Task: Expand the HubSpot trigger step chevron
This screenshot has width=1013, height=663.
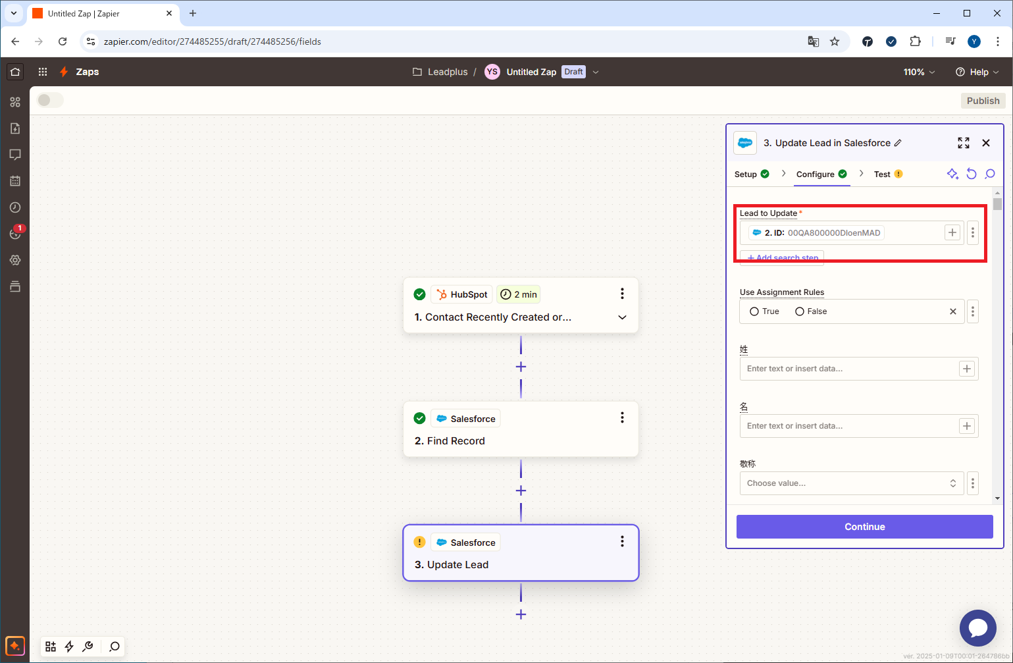Action: pos(622,317)
